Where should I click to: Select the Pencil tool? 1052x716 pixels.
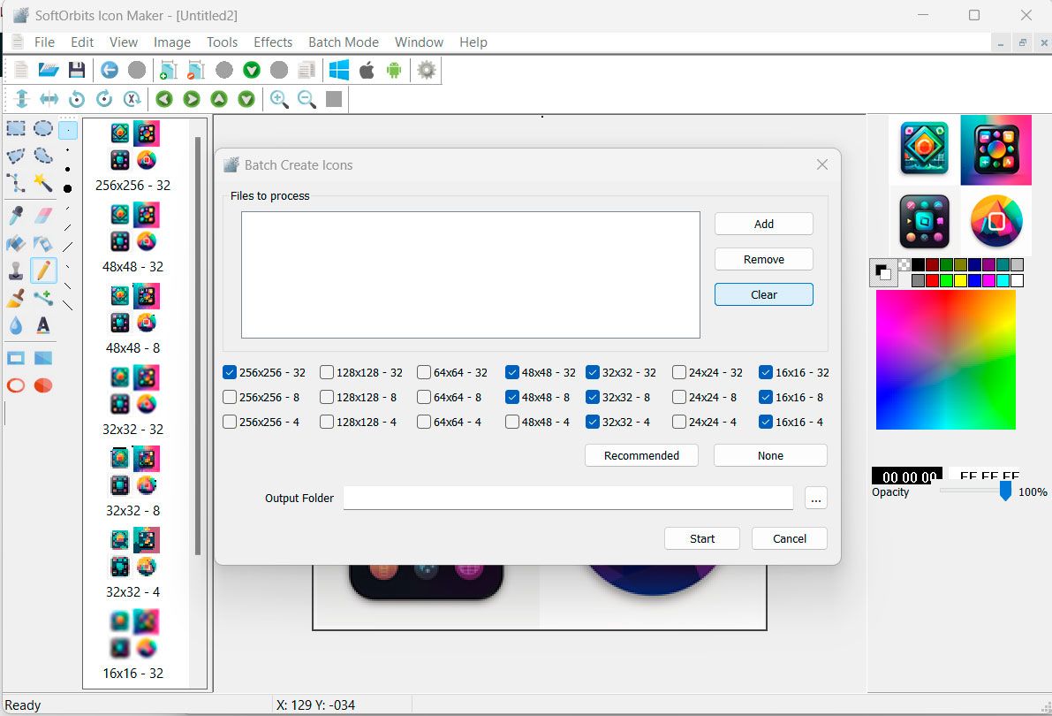(x=43, y=270)
